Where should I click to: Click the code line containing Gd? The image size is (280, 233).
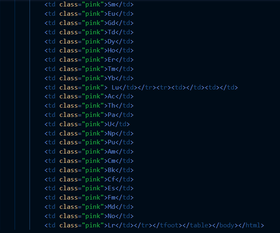pos(89,23)
